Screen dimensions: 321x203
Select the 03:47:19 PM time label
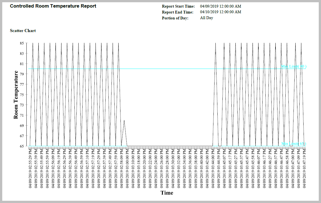304,169
